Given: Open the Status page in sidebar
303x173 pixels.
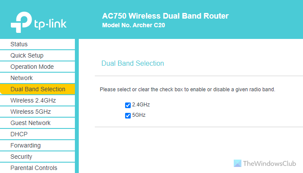Looking at the screenshot, I should click(19, 44).
